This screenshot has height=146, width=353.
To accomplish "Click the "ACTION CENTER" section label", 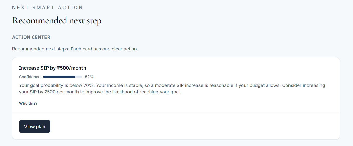I will tap(31, 37).
